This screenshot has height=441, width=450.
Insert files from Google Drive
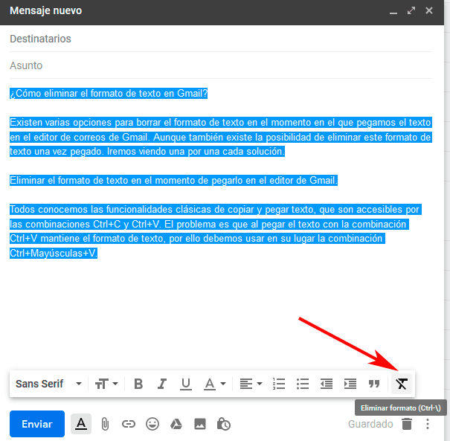click(x=176, y=424)
